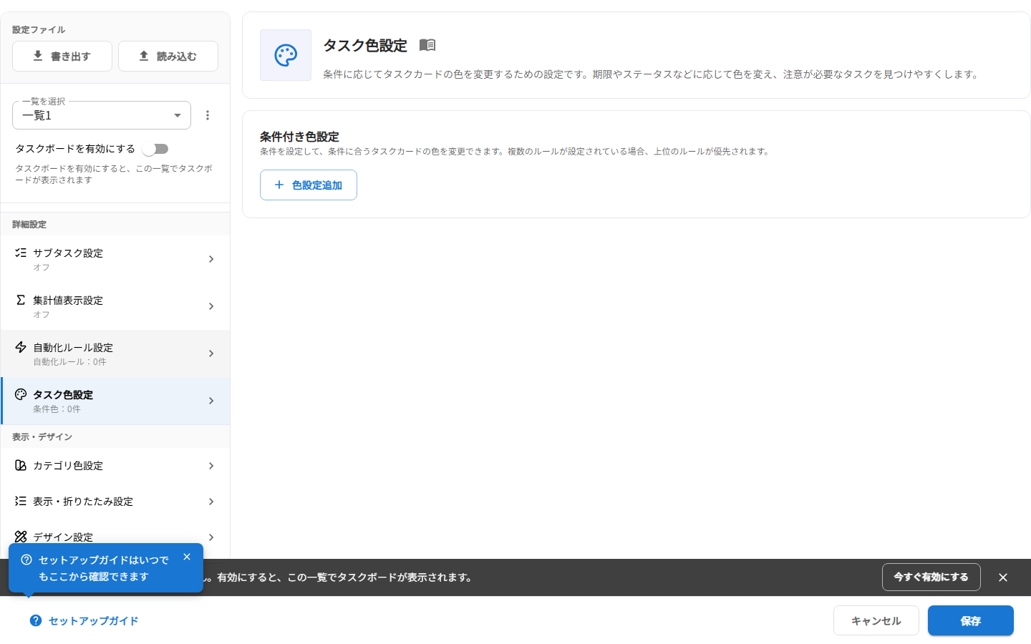Open the 一覧を選択 dropdown
The width and height of the screenshot is (1031, 644).
pos(102,115)
